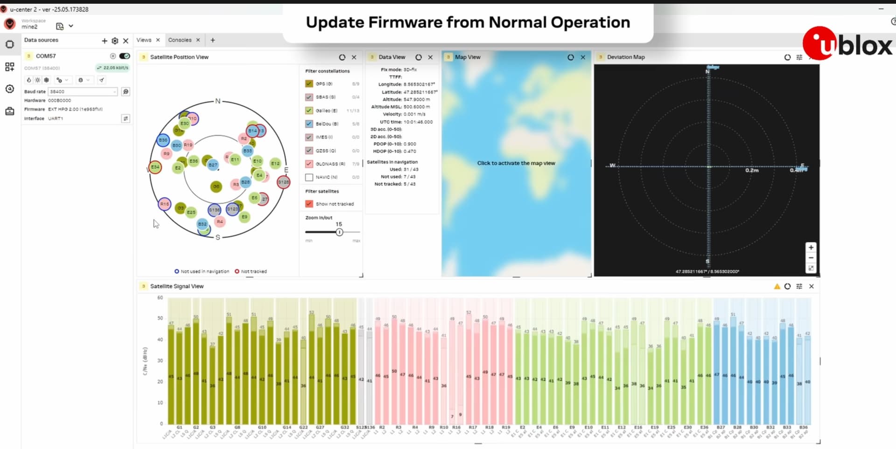Toggle the IMES (I) constellation checkbox
The width and height of the screenshot is (896, 449).
[x=309, y=137]
